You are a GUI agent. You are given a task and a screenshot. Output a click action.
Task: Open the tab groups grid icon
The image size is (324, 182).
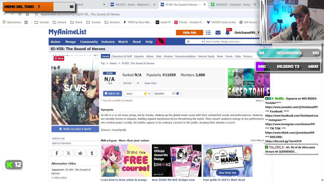coord(26,22)
